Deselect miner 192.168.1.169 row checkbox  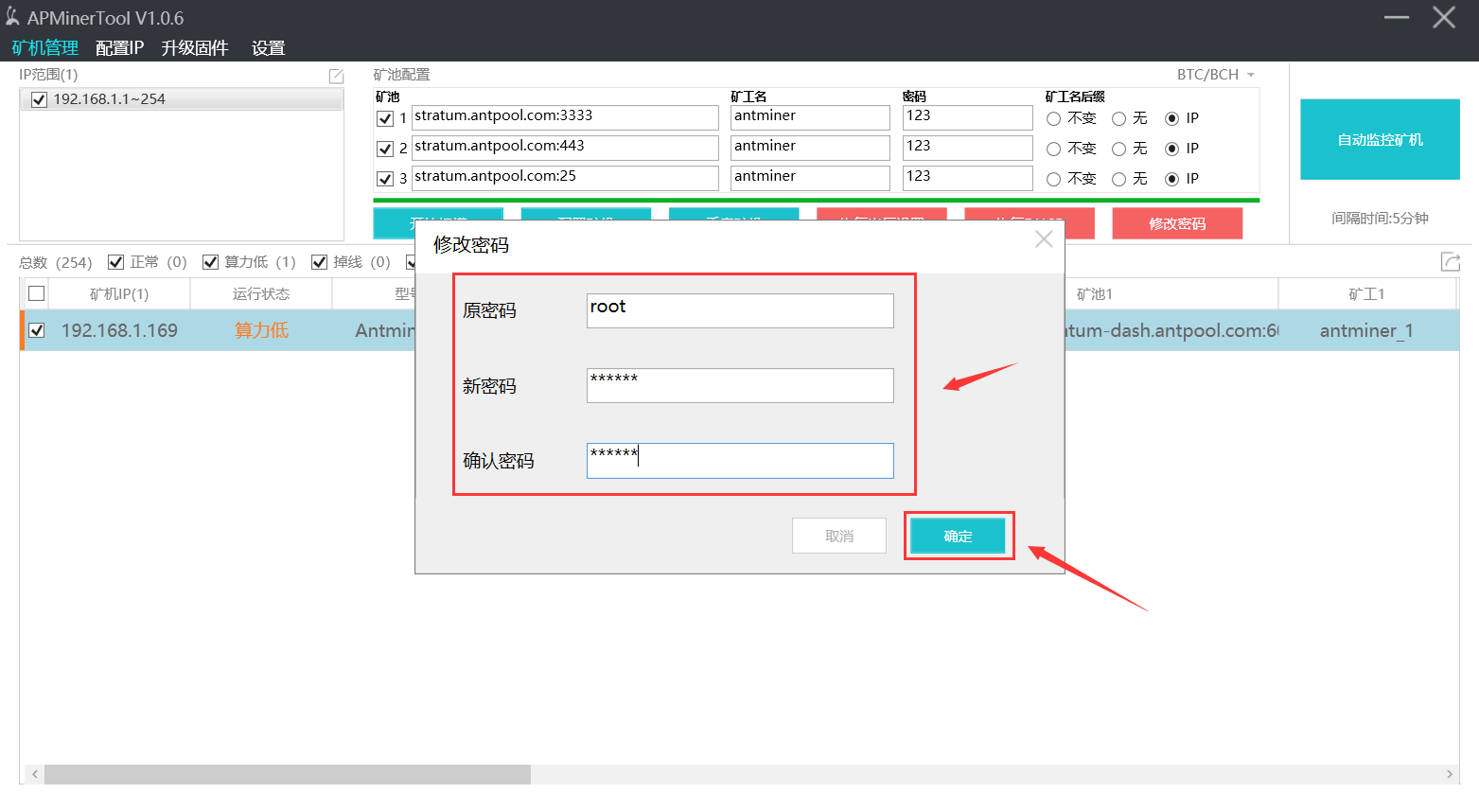(37, 330)
